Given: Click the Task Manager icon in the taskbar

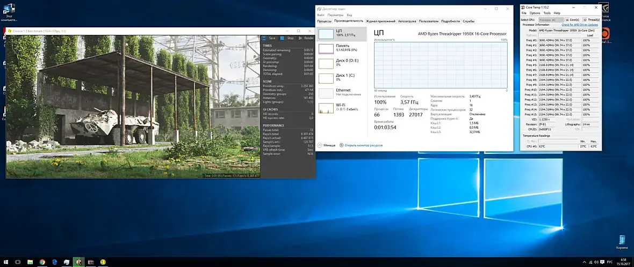Looking at the screenshot, I should click(66, 262).
